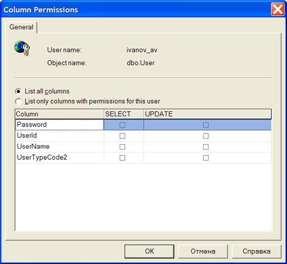Check UPDATE for the UserId column
Screen dimensions: 287x264
pyautogui.click(x=206, y=136)
